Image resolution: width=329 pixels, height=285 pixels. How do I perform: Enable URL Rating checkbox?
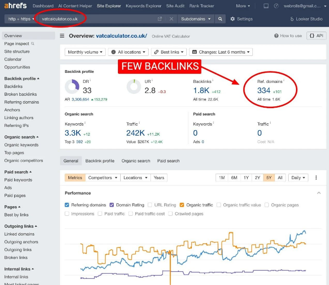(x=150, y=205)
